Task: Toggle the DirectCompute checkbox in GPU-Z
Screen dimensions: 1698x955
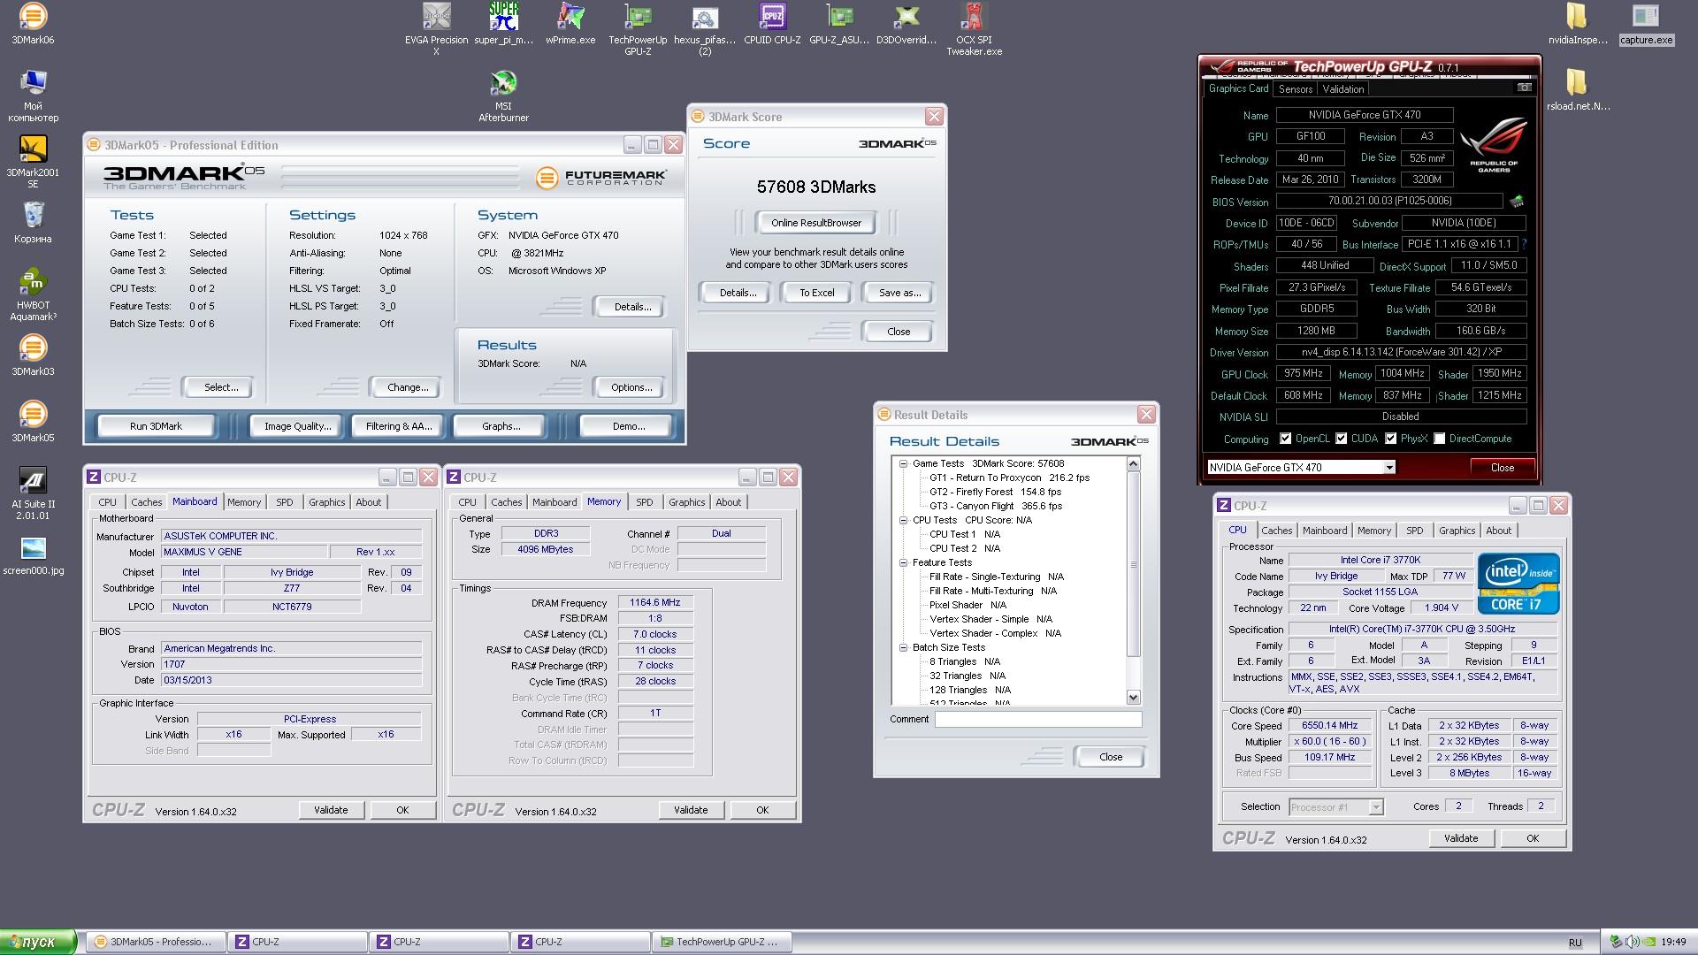Action: pos(1440,439)
